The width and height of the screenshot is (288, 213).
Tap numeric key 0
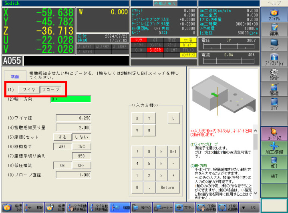(137, 187)
